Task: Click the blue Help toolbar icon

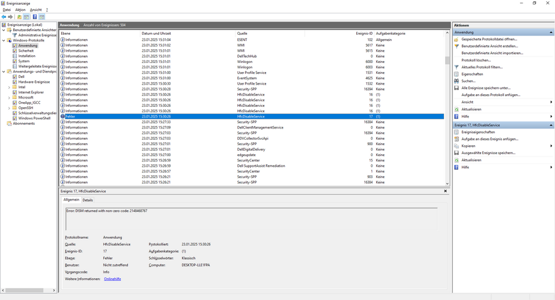Action: click(x=35, y=17)
